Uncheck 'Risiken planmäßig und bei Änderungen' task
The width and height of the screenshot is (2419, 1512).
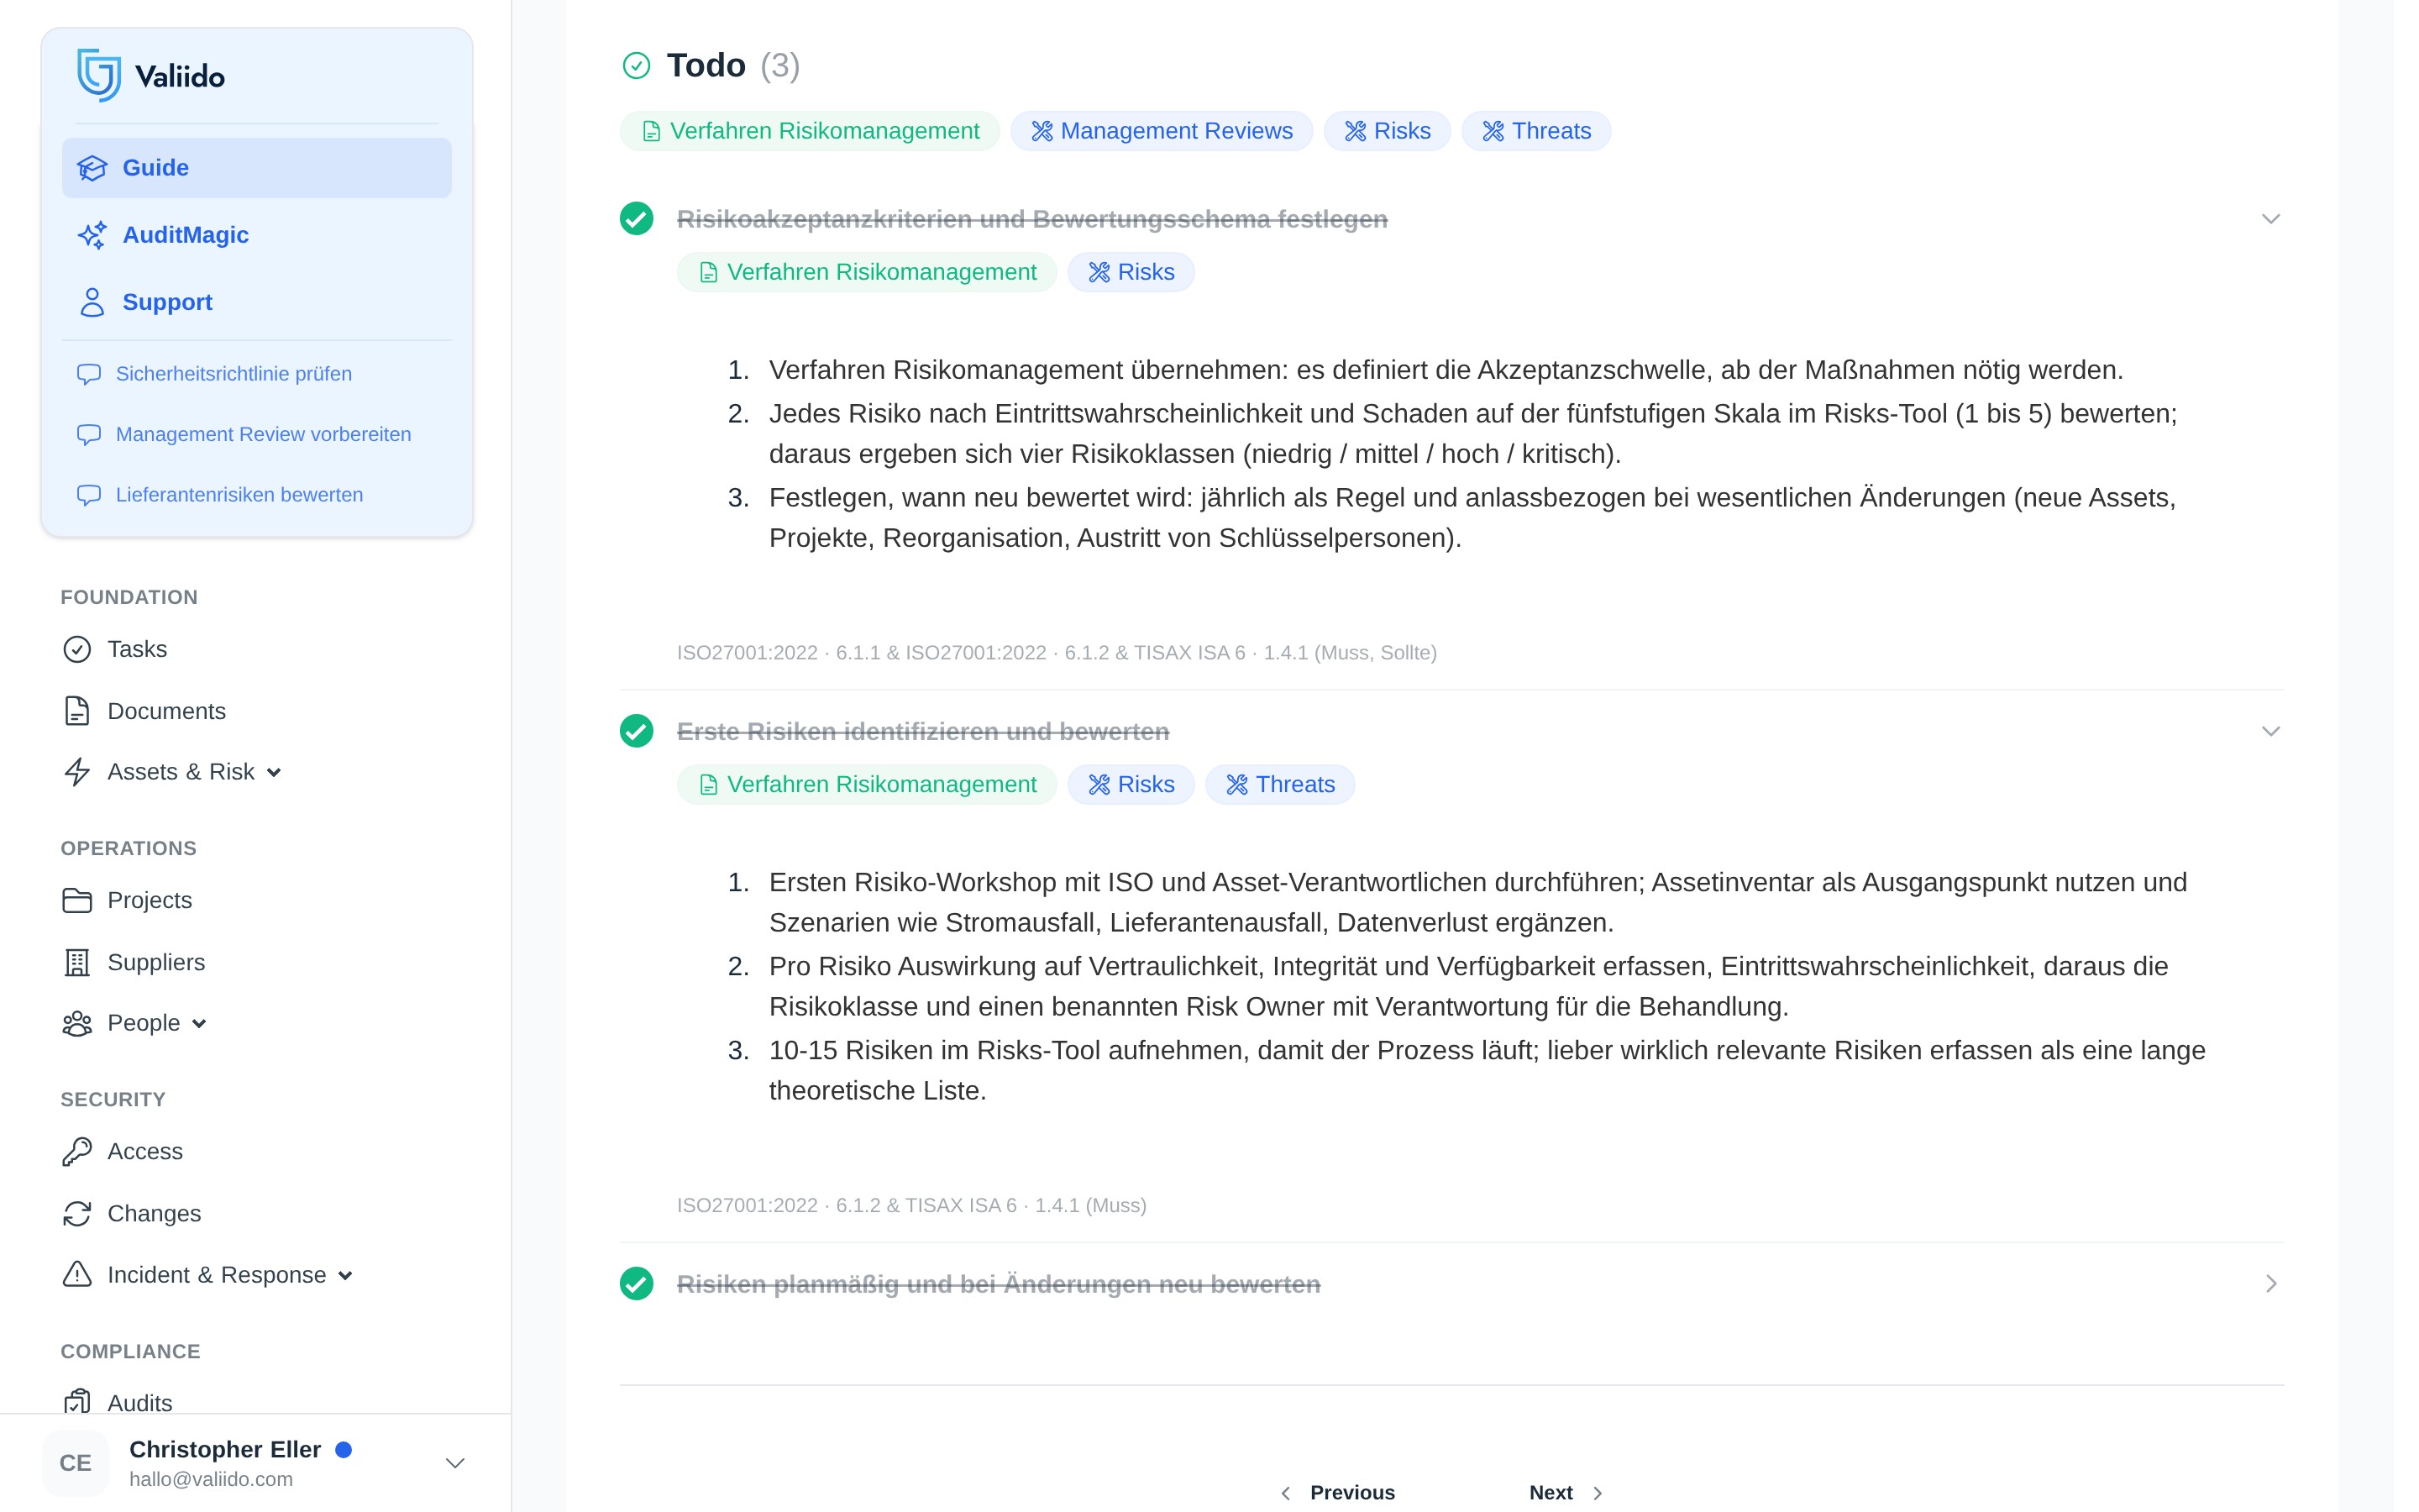click(637, 1283)
